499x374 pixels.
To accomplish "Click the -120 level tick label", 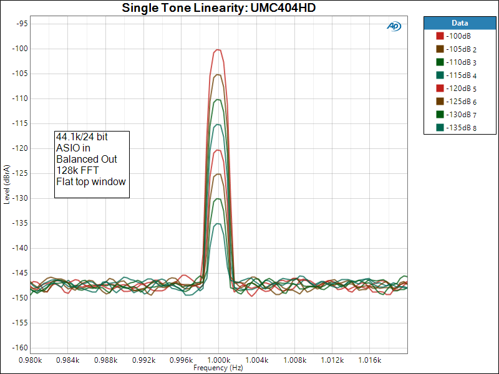I will 20,148.
